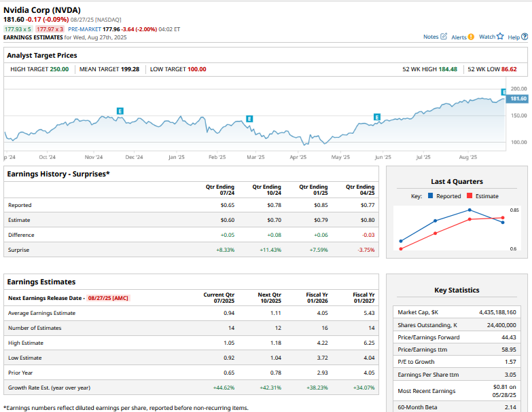
Task: Click the 181.60 current price label on chart
Action: click(518, 99)
